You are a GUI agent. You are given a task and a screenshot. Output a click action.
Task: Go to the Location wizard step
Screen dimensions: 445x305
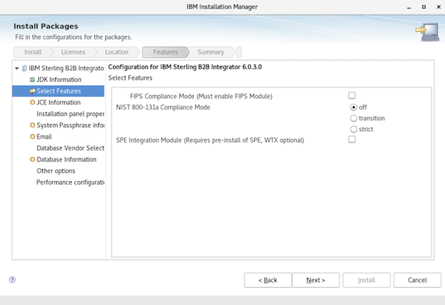pos(117,52)
